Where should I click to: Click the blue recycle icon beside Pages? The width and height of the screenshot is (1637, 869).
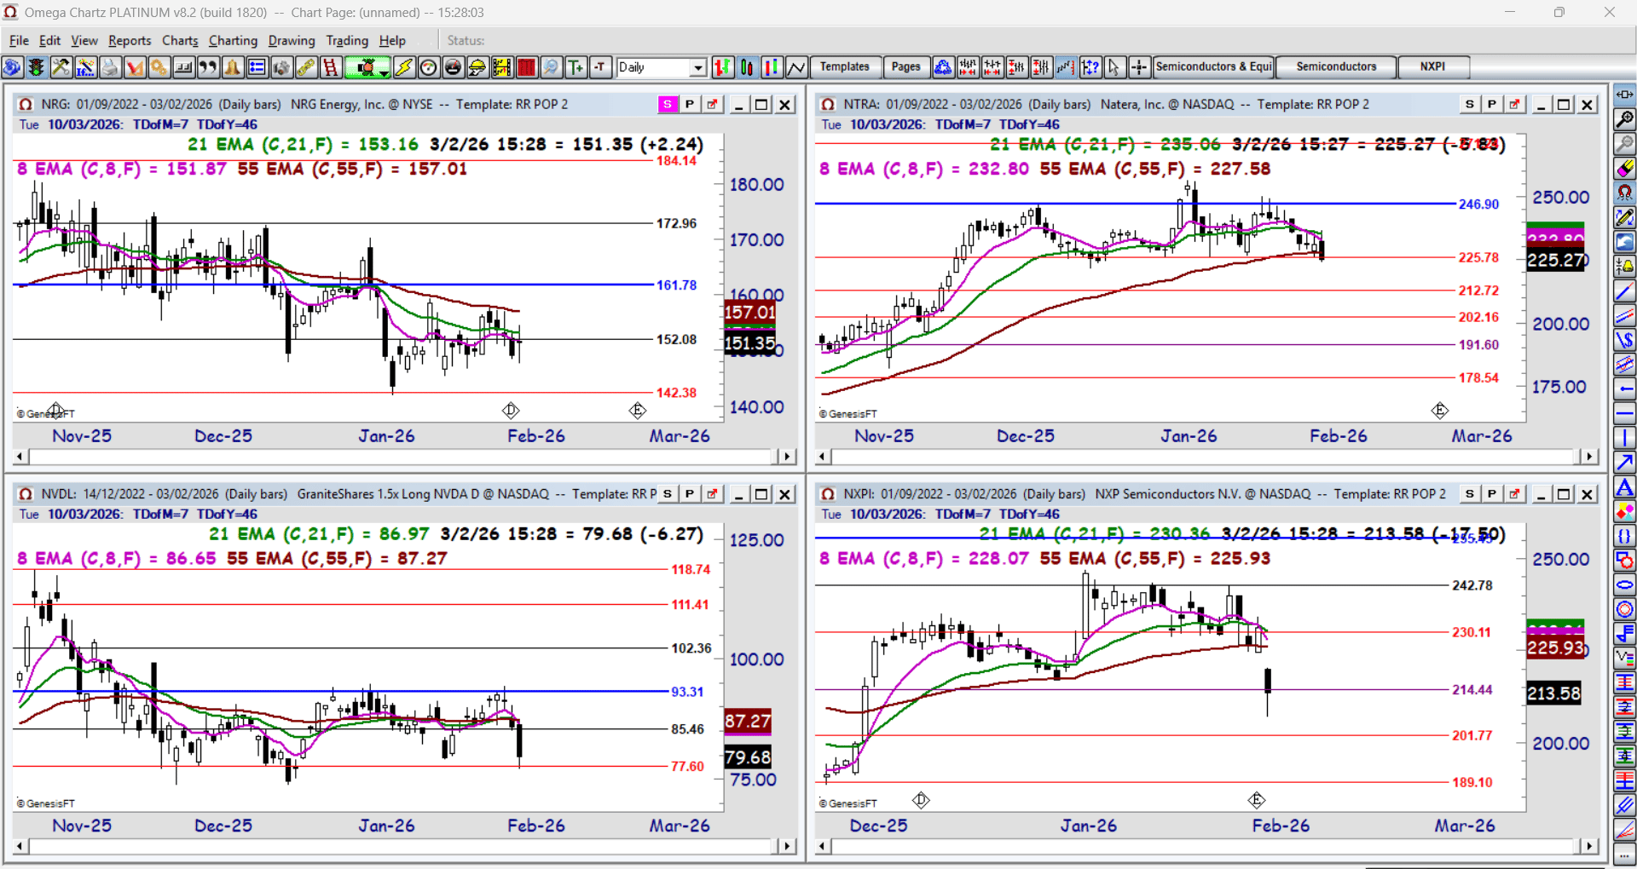pos(943,67)
